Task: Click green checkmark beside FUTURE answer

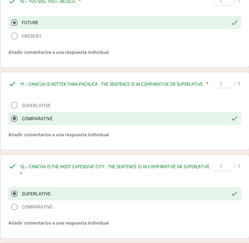Action: 234,23
